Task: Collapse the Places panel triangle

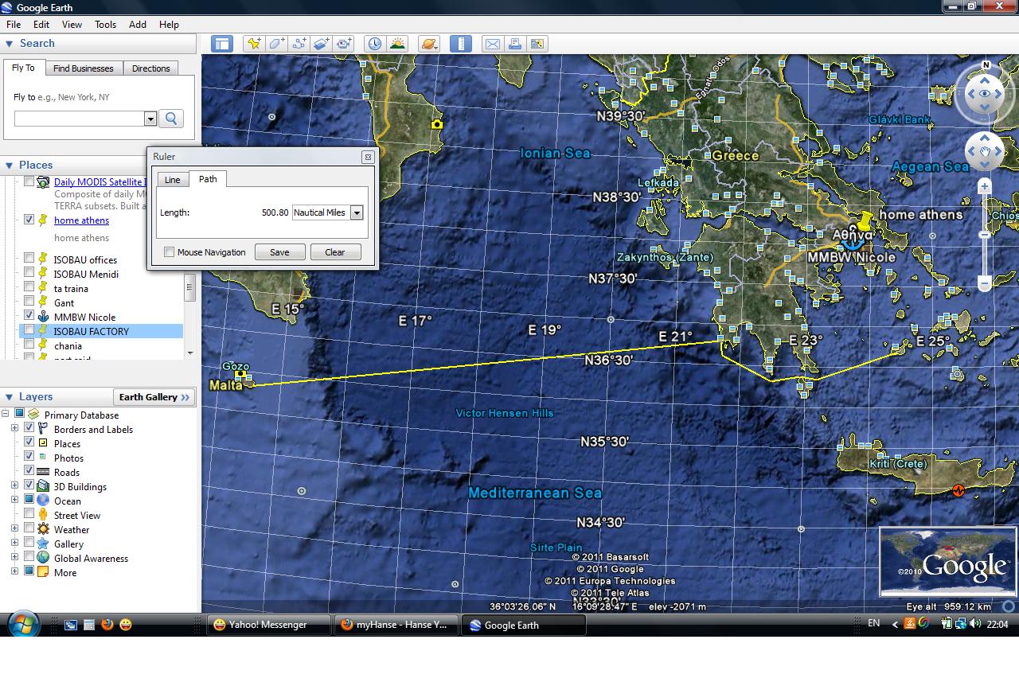Action: (10, 166)
